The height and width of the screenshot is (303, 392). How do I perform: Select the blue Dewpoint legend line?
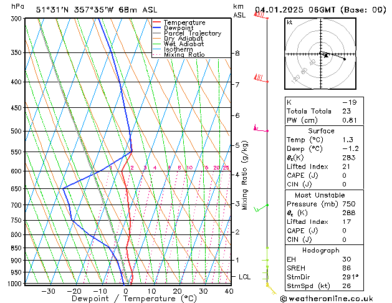(158, 28)
